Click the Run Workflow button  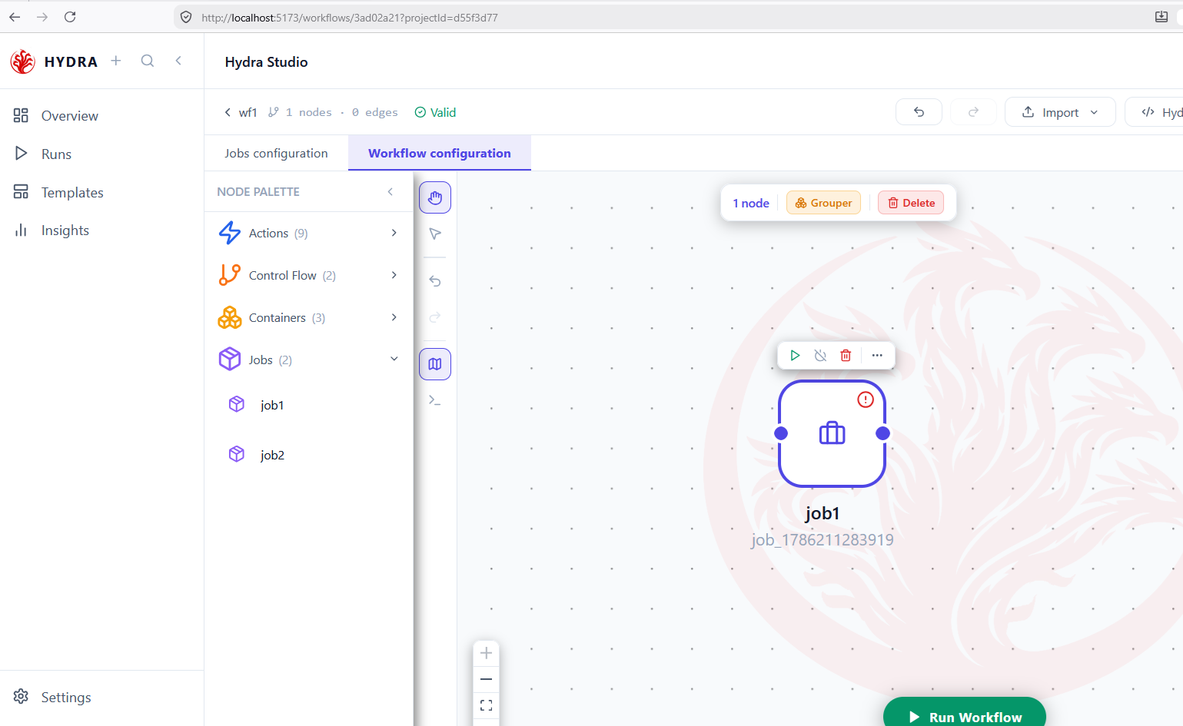965,713
